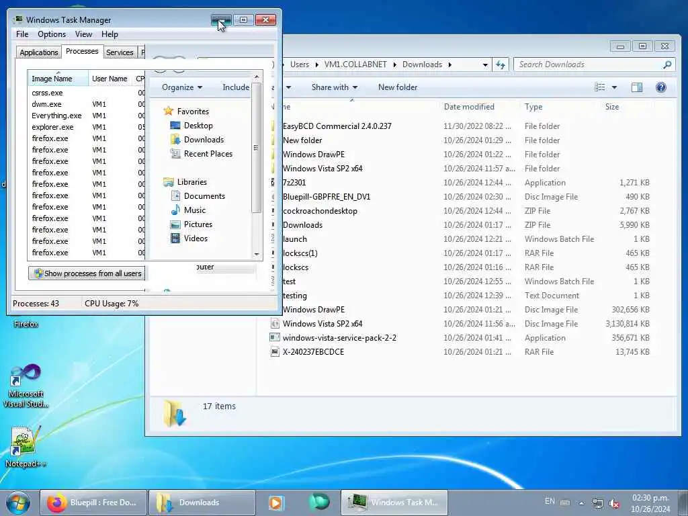Open the view options dropdown arrow

pyautogui.click(x=614, y=87)
